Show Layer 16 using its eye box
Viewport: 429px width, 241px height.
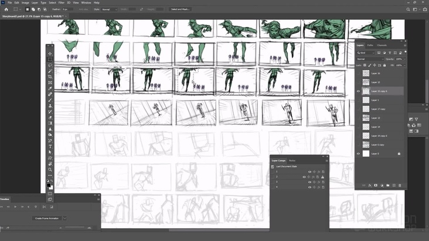click(358, 74)
